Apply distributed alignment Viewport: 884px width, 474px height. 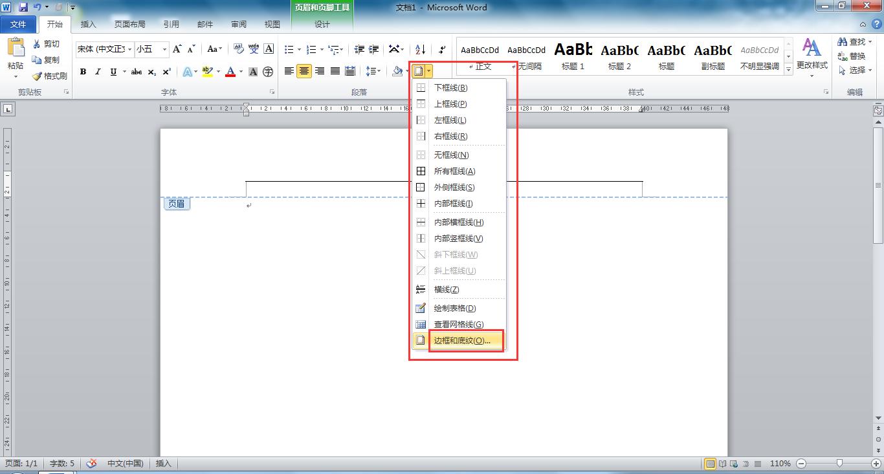(350, 71)
